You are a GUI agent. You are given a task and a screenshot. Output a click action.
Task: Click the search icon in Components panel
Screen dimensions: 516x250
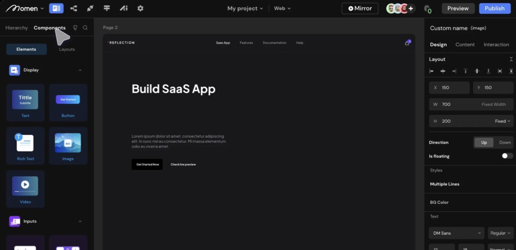click(x=85, y=28)
